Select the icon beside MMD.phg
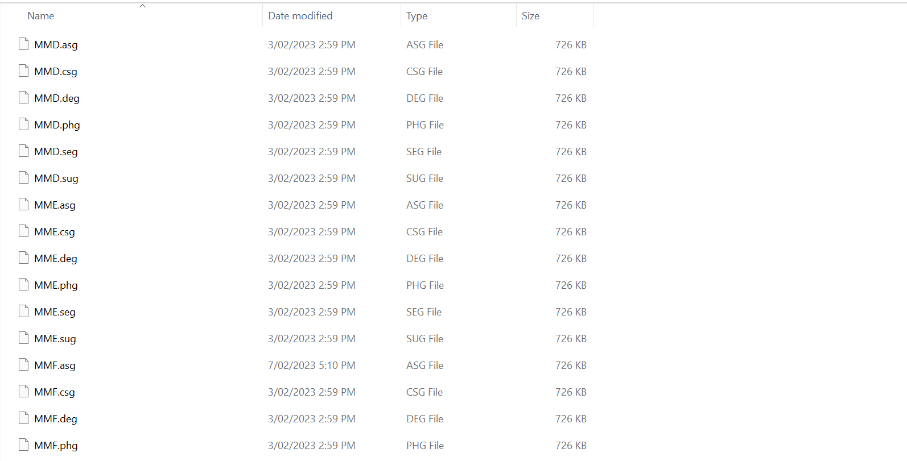 tap(23, 124)
